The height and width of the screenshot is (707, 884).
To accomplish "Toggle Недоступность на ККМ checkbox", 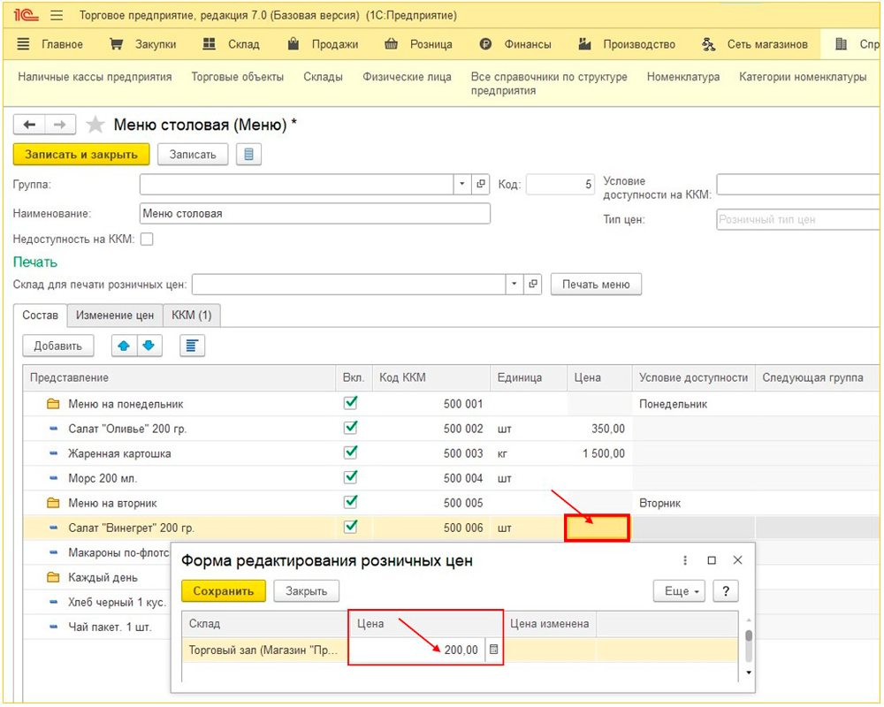I will click(x=147, y=239).
